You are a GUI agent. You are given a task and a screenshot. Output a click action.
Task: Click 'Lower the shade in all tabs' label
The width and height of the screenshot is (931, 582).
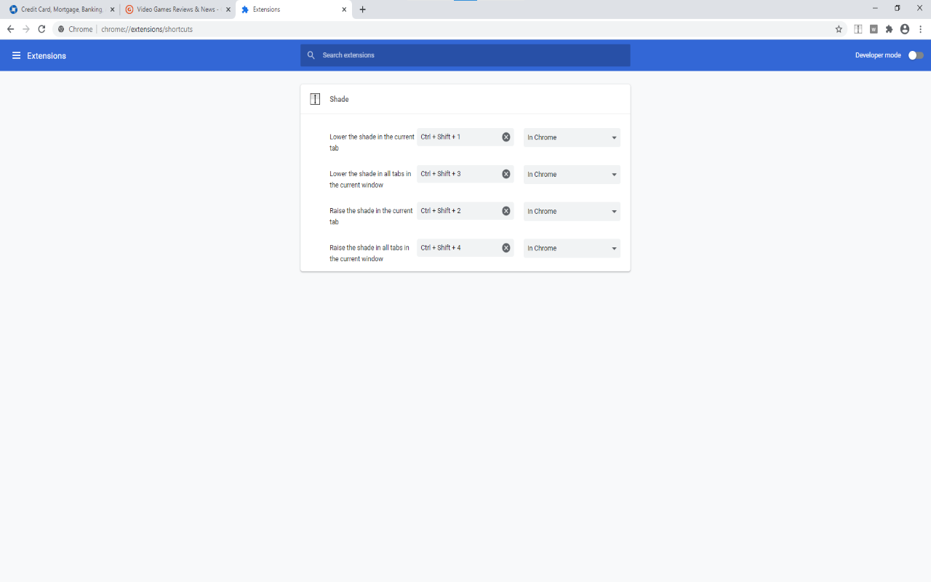click(370, 180)
